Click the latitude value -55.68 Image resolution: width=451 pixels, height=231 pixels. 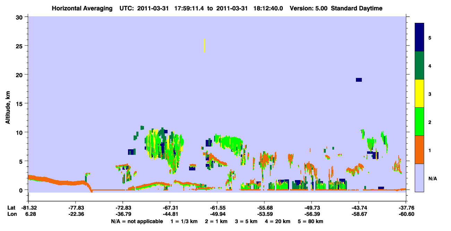264,207
